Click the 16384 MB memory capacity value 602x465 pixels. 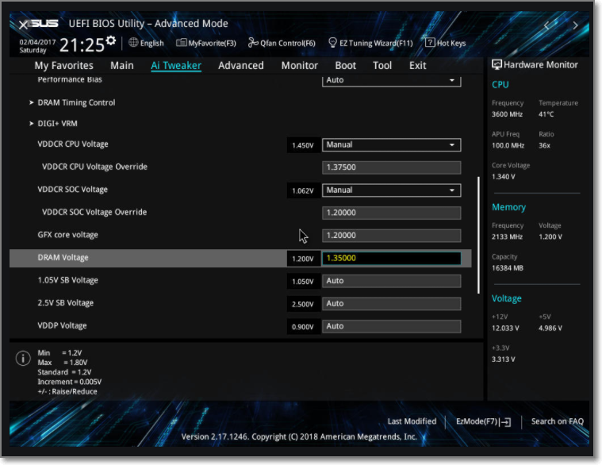[x=507, y=268]
